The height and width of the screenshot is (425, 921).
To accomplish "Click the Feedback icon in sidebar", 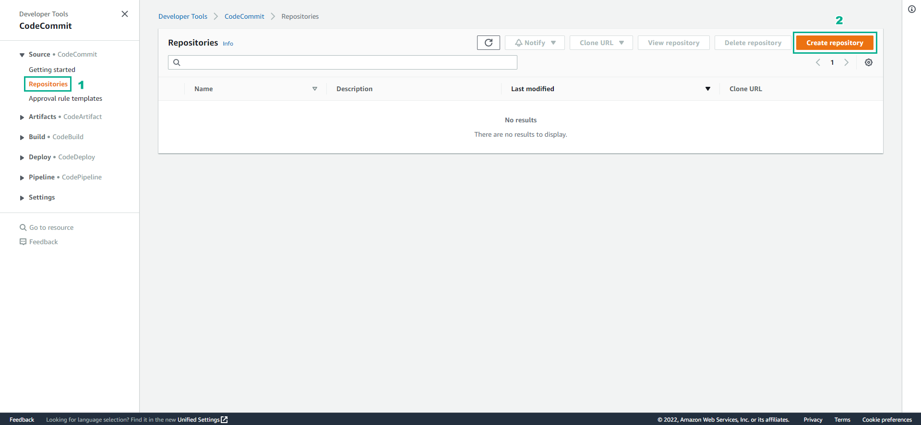I will 23,242.
